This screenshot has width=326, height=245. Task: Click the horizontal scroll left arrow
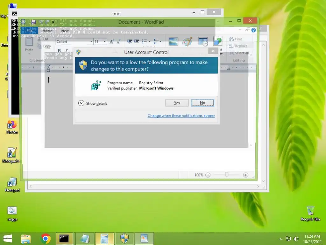click(31, 186)
